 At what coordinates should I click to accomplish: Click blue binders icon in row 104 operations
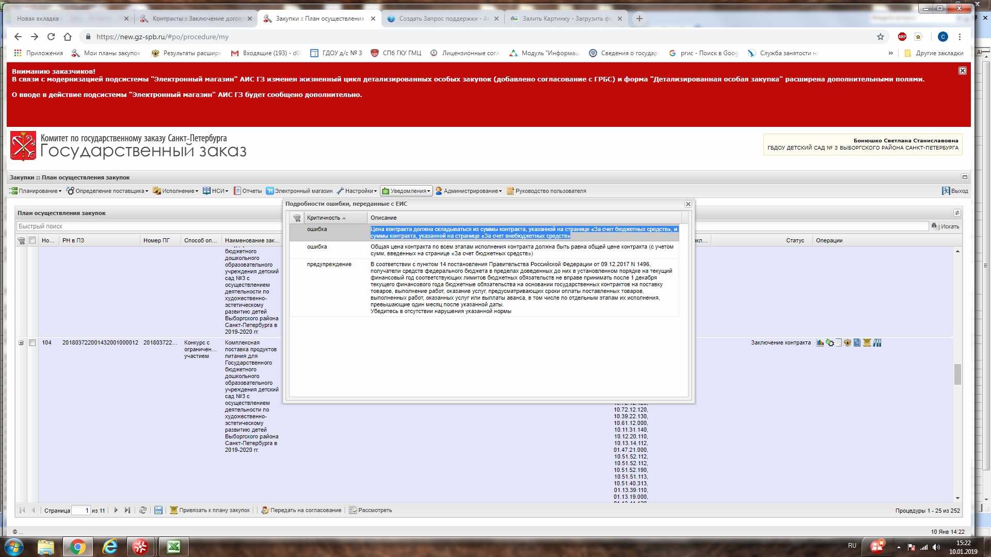click(x=877, y=343)
